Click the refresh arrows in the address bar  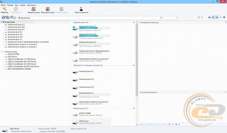click(x=161, y=17)
